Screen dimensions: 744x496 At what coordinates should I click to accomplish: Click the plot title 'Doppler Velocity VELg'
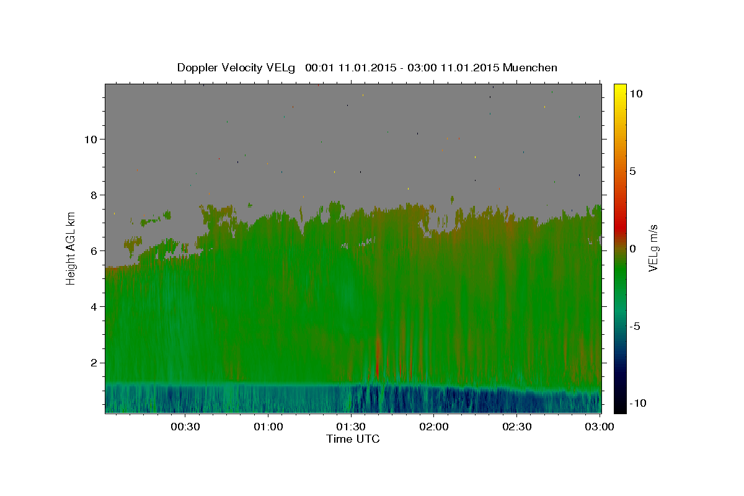click(236, 68)
